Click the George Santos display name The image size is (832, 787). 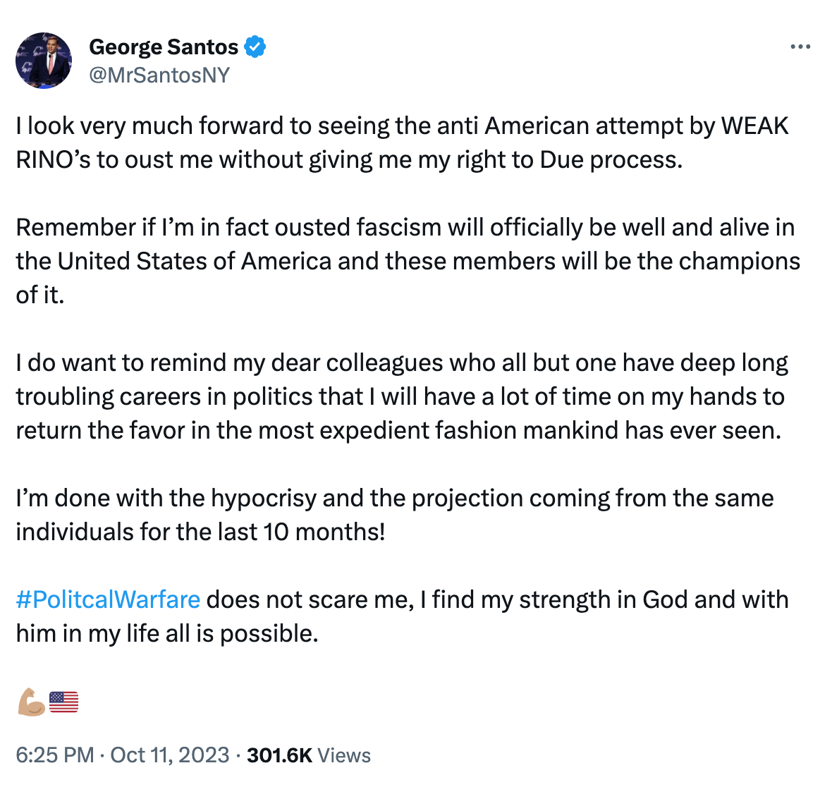pyautogui.click(x=163, y=46)
